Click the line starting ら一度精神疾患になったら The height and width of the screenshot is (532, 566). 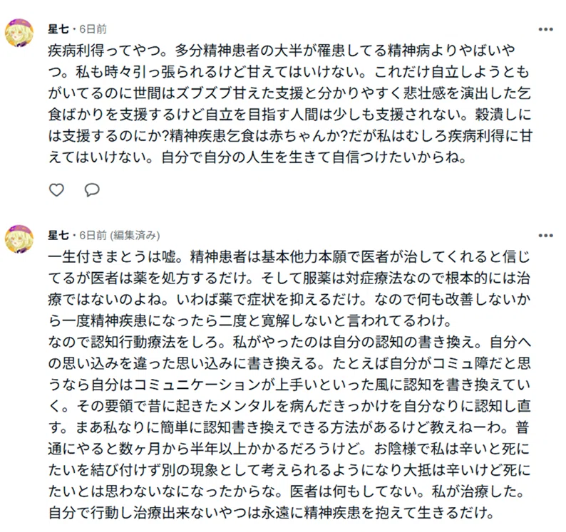(x=249, y=320)
